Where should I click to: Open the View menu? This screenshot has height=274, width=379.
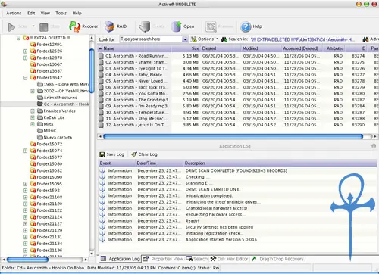[x=45, y=13]
